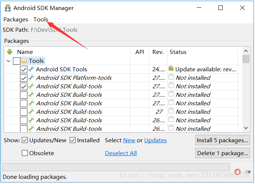The image size is (255, 184).
Task: Click Android SDK Manager title bar icon
Action: click(8, 8)
